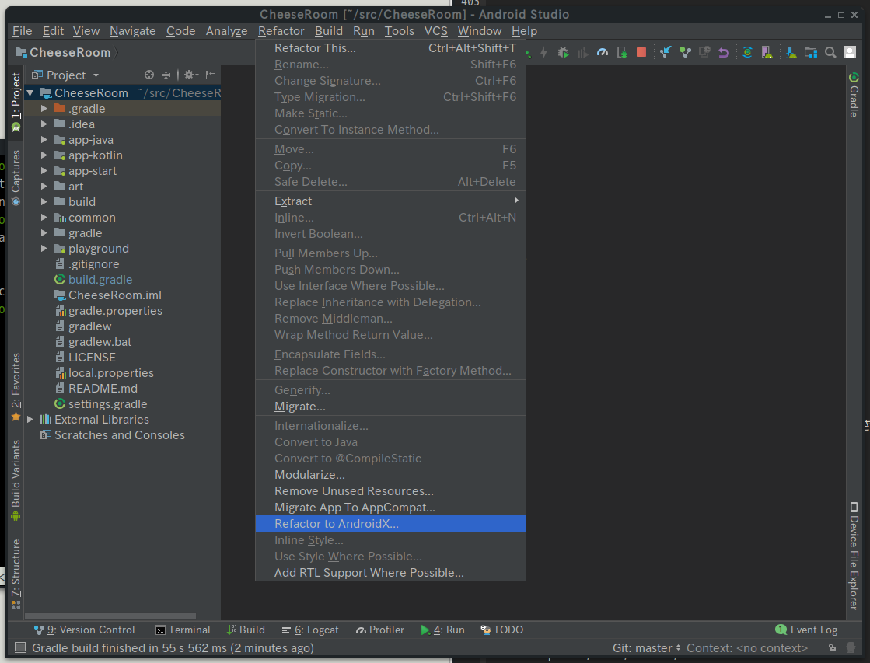Toggle the 7: Structure tool window

(16, 574)
